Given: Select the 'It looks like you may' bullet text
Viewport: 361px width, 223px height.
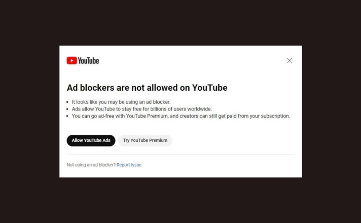Looking at the screenshot, I should (121, 102).
